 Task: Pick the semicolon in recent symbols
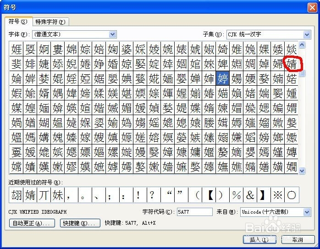click(112, 195)
